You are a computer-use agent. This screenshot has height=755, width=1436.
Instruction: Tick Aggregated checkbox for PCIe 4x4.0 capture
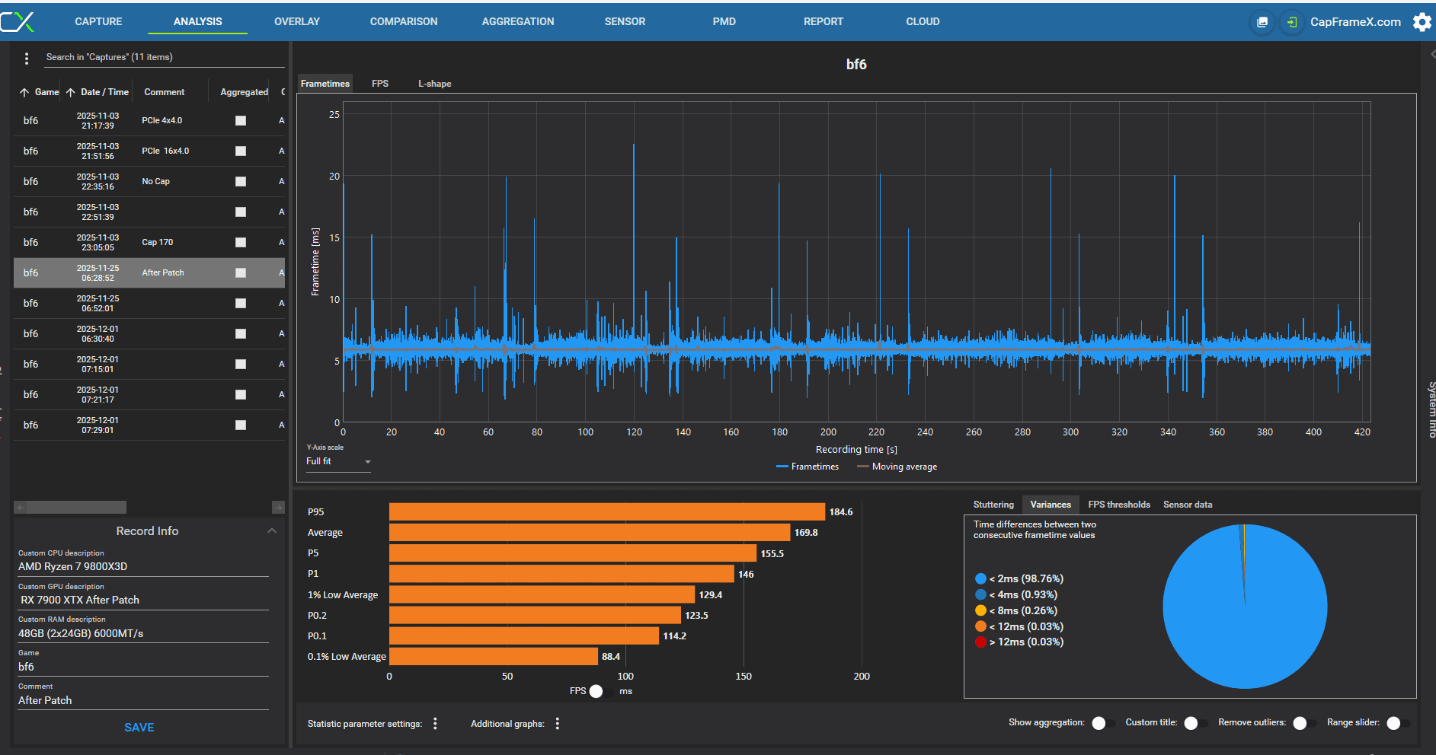(x=241, y=120)
